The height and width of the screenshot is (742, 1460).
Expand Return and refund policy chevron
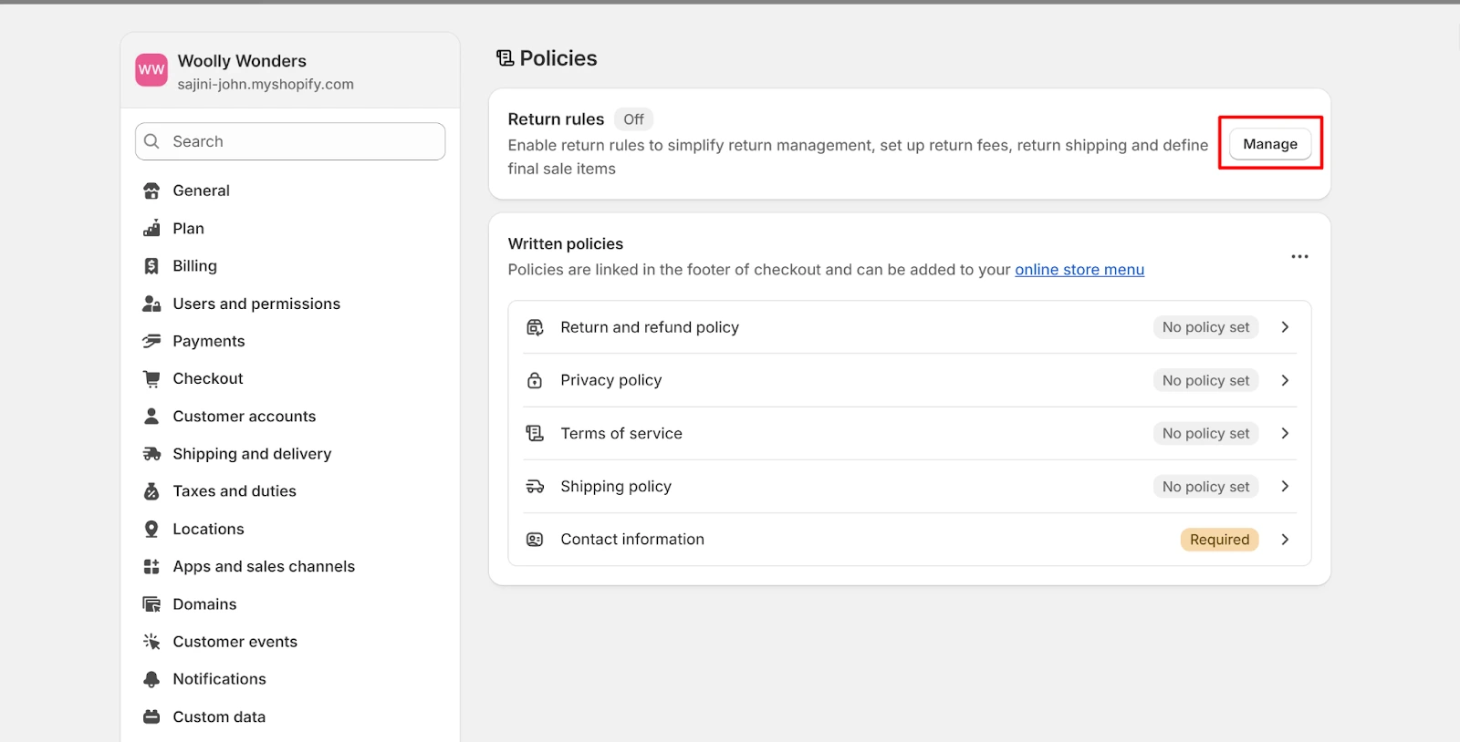[1285, 327]
